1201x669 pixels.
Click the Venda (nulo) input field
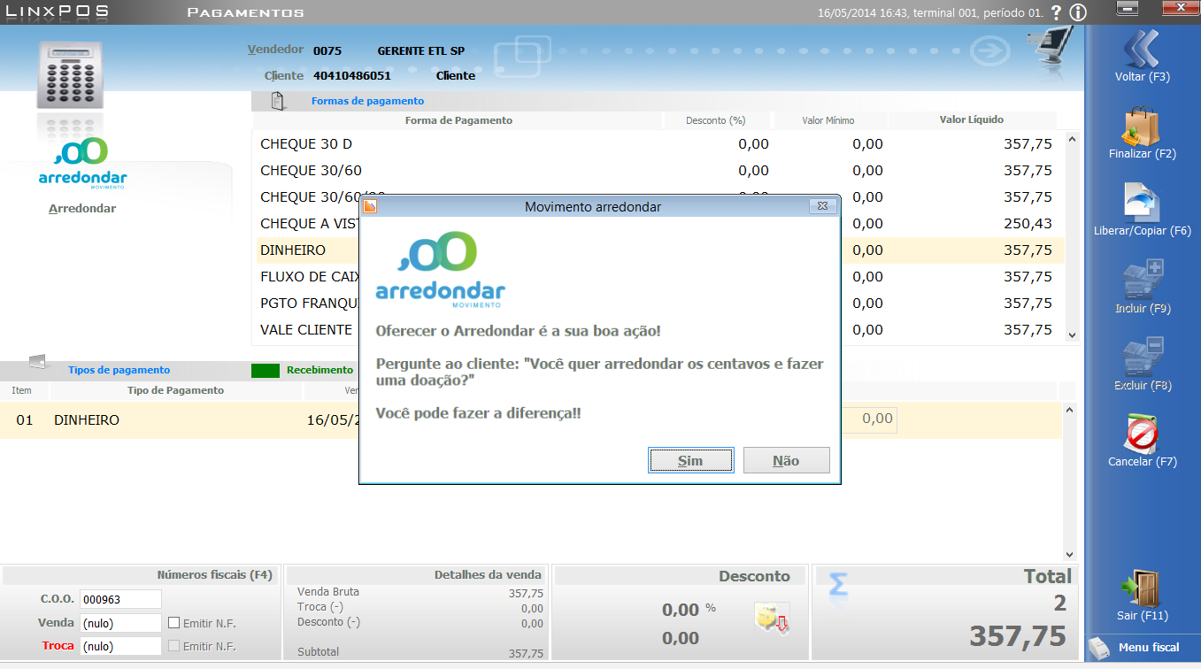[120, 623]
